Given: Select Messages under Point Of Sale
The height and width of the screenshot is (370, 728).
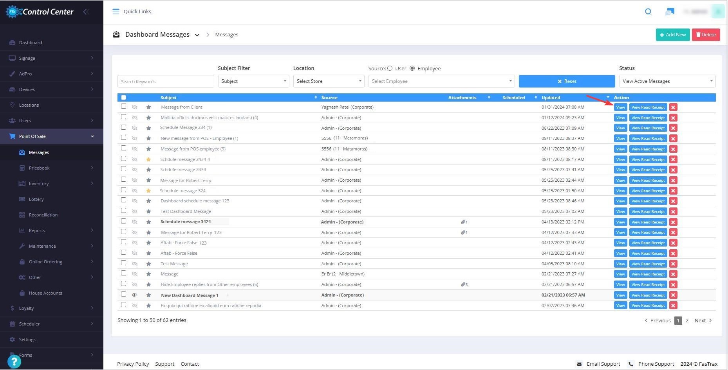Looking at the screenshot, I should 52,152.
